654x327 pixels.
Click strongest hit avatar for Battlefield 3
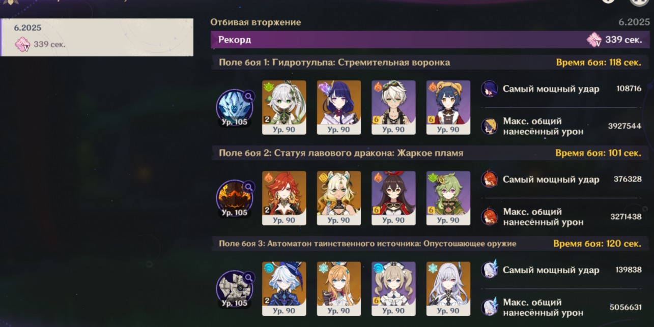click(490, 270)
